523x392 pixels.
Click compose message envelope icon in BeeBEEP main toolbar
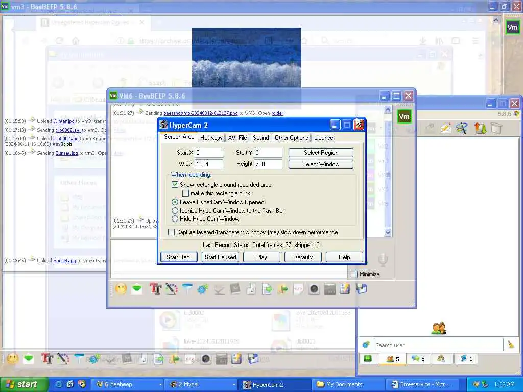pos(446,128)
